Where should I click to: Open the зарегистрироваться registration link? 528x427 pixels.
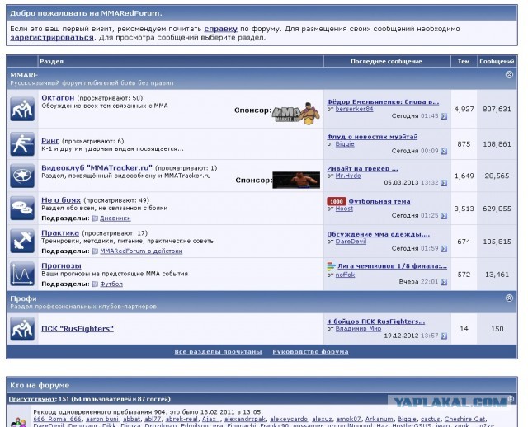(x=51, y=37)
